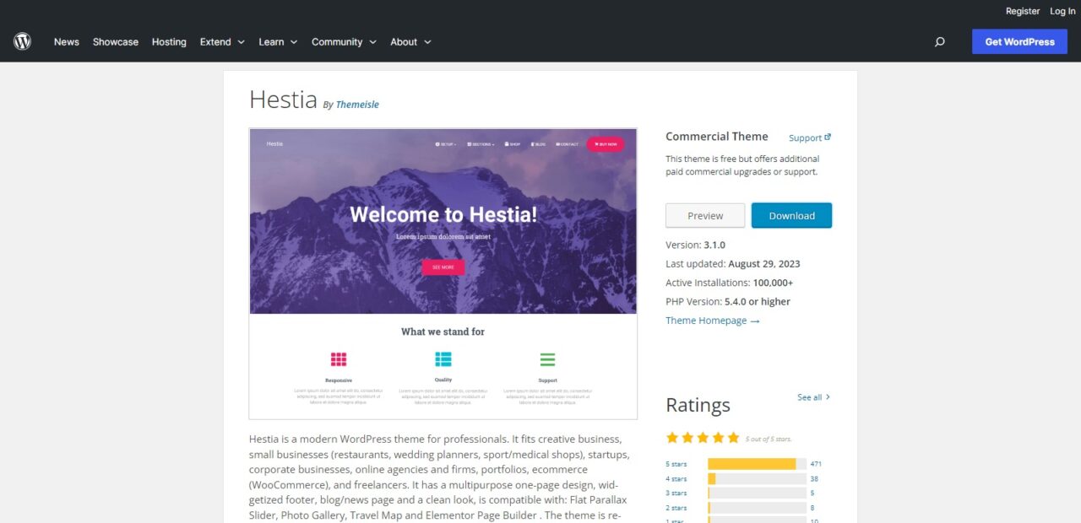This screenshot has height=523, width=1081.
Task: Click the Preview button
Action: click(x=705, y=215)
